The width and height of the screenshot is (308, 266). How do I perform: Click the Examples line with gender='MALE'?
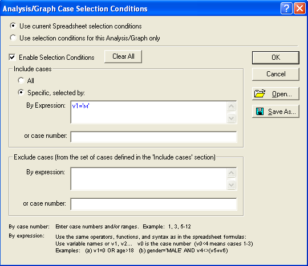(x=141, y=251)
